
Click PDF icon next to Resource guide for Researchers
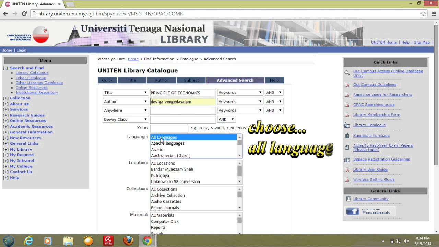(347, 95)
